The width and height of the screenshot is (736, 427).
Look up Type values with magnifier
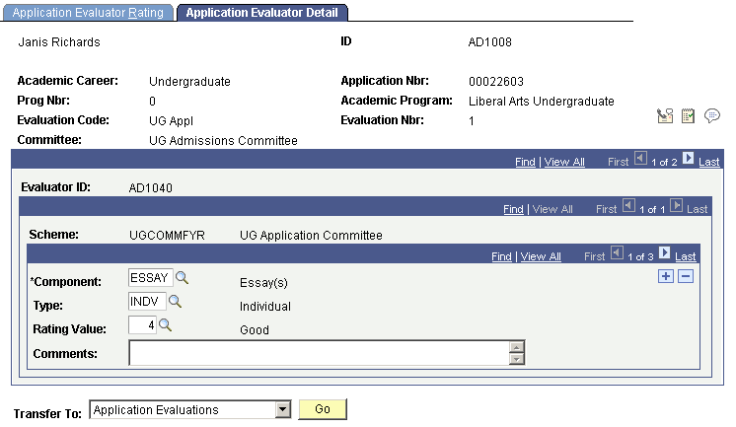pos(175,301)
